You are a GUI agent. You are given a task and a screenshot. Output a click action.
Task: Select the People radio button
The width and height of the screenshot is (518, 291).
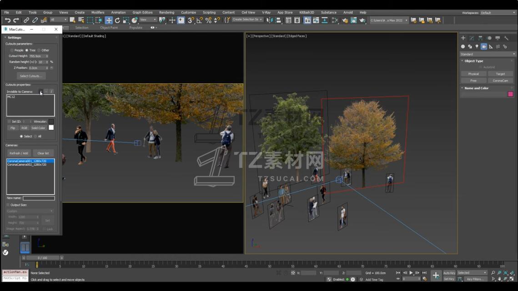pos(12,50)
